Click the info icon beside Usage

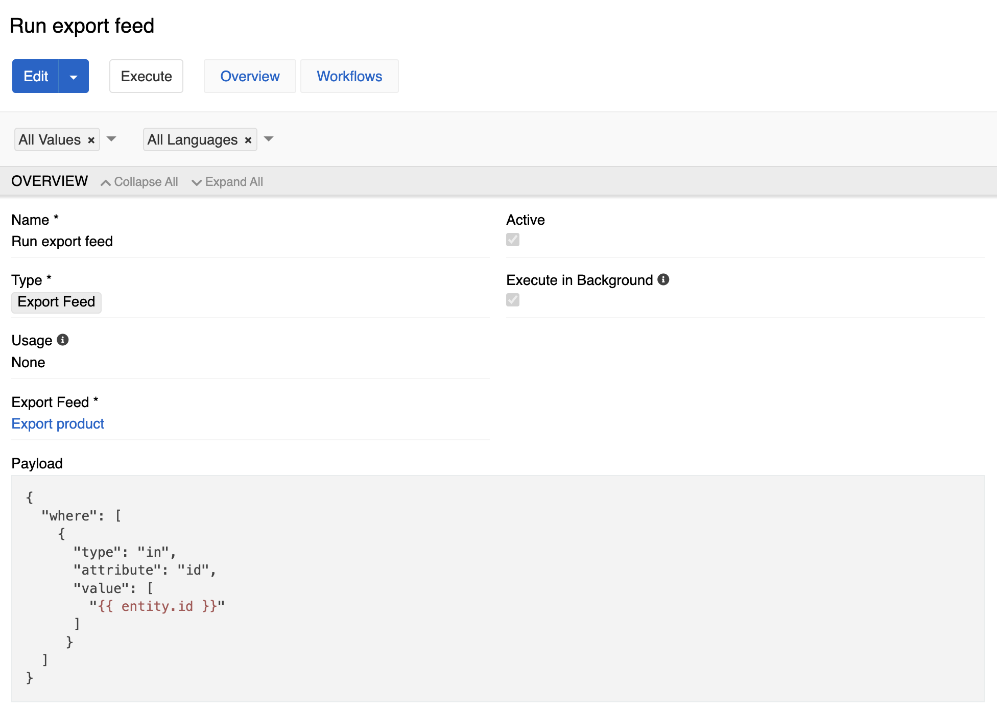(x=63, y=340)
